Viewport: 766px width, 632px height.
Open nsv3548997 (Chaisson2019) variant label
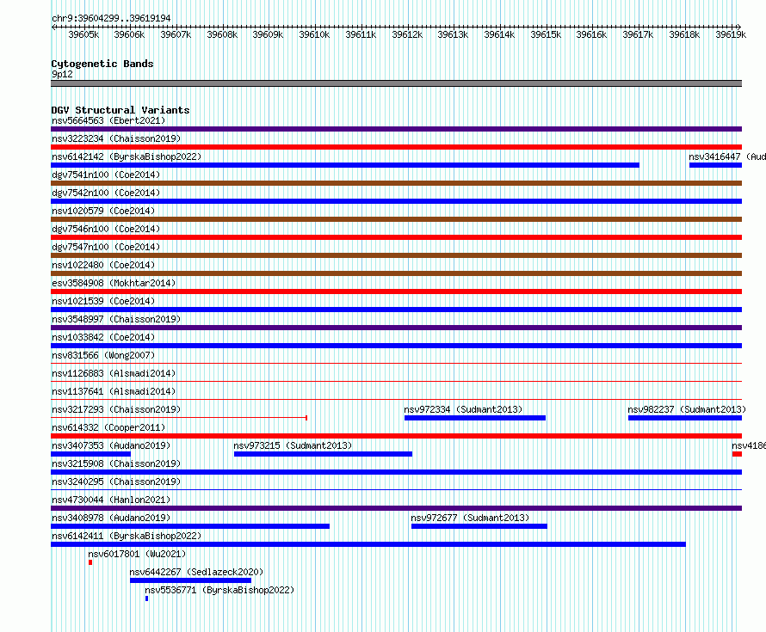pyautogui.click(x=116, y=319)
